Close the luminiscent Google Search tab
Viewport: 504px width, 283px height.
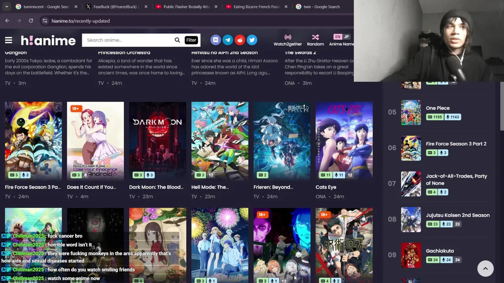pos(76,7)
